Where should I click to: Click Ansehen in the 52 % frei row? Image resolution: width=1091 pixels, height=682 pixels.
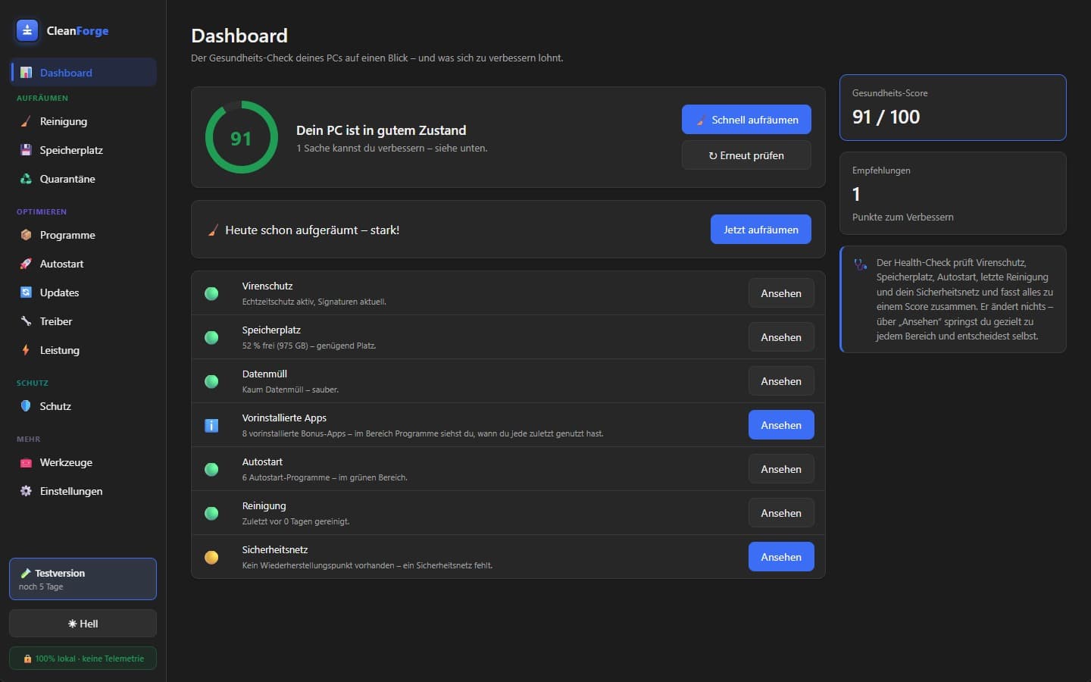click(781, 337)
